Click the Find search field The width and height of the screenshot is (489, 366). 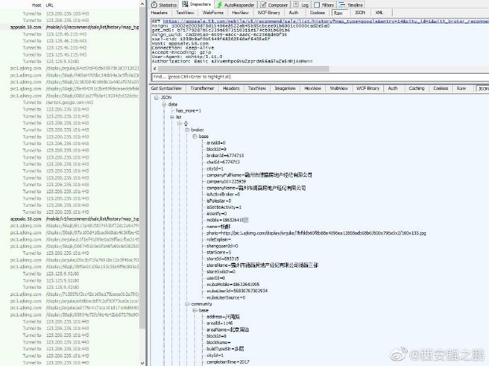point(320,77)
